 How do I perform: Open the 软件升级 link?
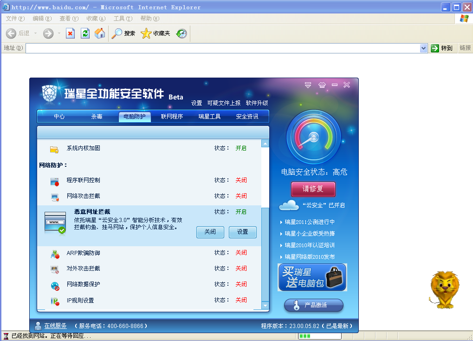257,103
